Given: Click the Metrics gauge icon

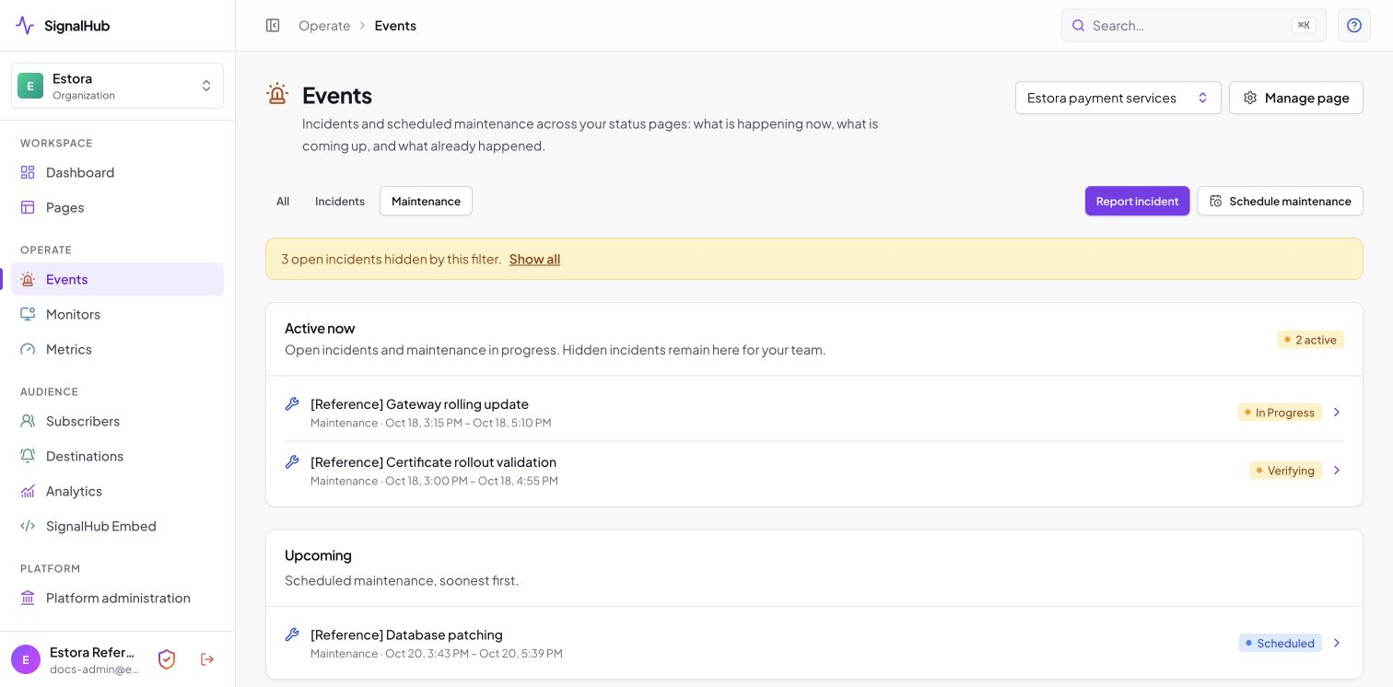Looking at the screenshot, I should [x=28, y=349].
